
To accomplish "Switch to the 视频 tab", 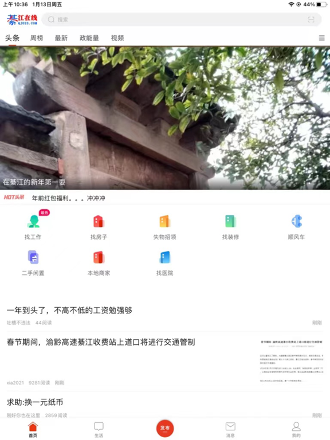I will (x=117, y=38).
